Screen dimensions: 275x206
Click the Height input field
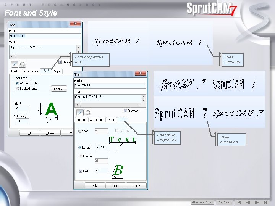pos(22,108)
